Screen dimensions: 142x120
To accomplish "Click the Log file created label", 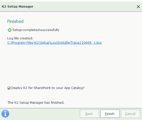I will (20, 38).
